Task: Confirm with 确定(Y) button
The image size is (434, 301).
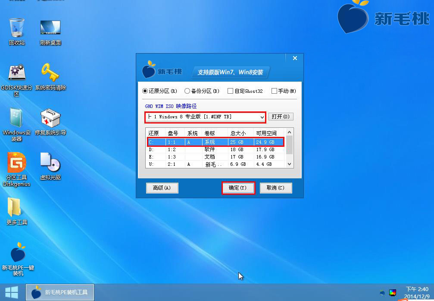Action: point(238,188)
